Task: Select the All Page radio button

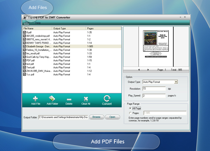Action: pos(130,108)
